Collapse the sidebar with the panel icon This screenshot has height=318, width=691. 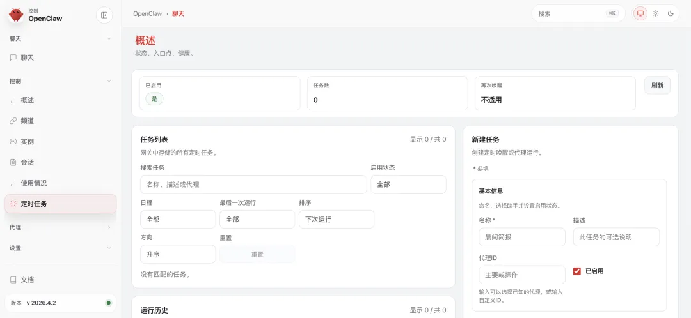coord(104,15)
